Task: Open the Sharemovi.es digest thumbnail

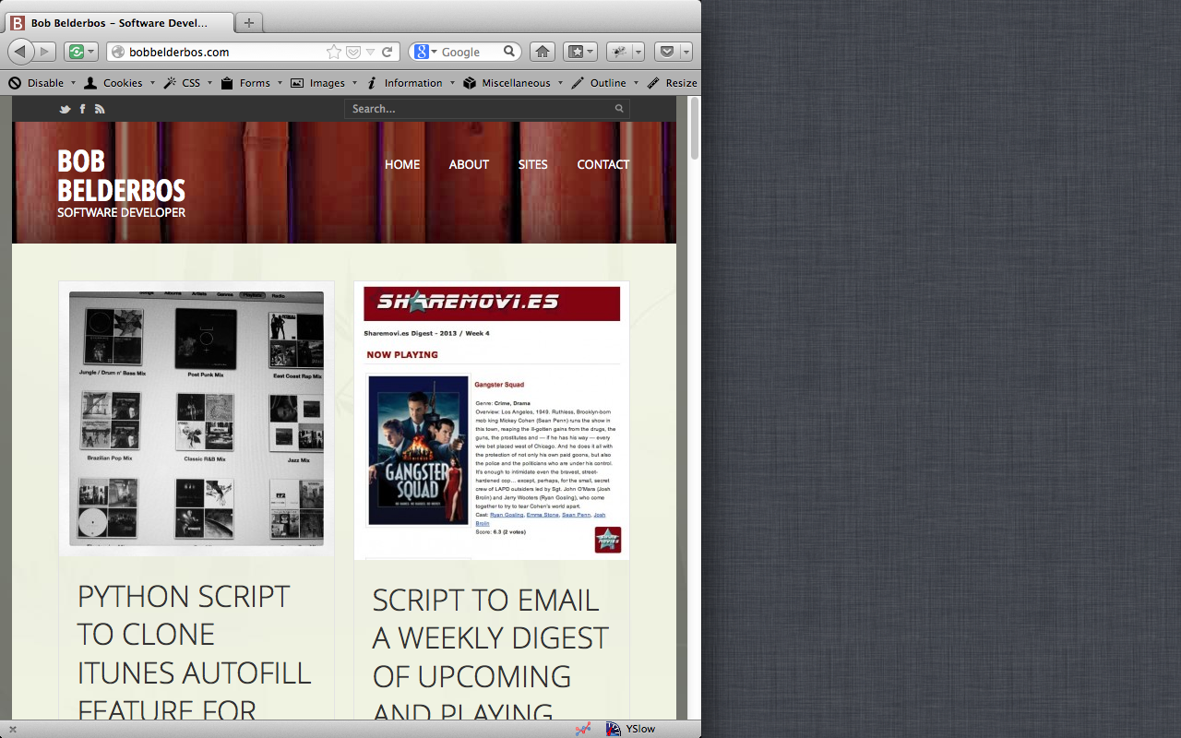Action: pyautogui.click(x=492, y=421)
